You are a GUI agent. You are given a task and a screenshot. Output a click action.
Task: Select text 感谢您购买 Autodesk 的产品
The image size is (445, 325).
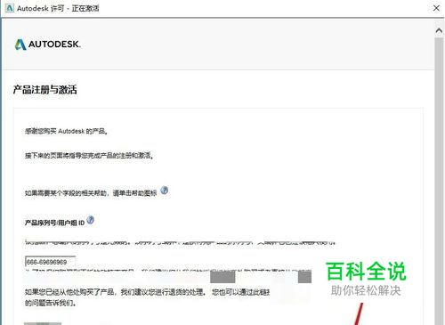click(66, 131)
